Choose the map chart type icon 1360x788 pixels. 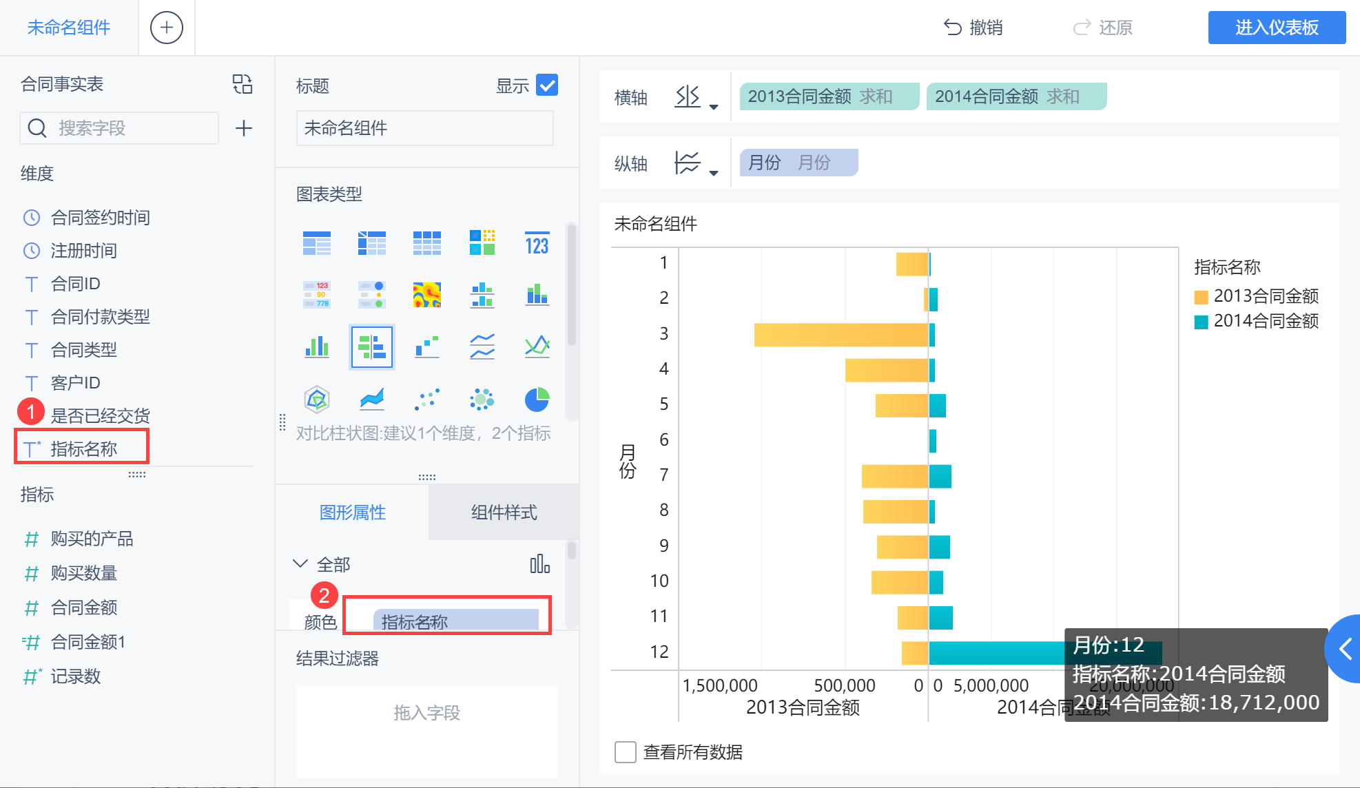pos(426,295)
